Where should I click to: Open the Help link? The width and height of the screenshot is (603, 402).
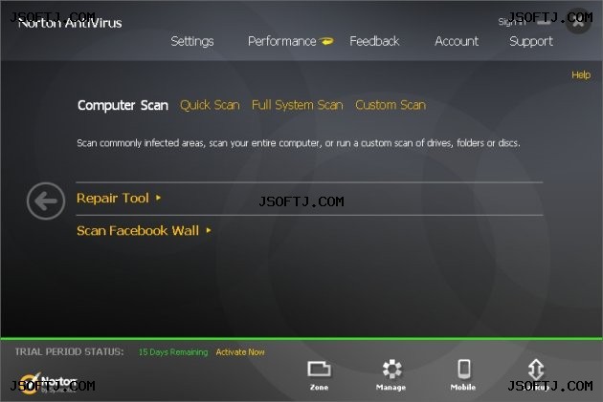[x=581, y=74]
